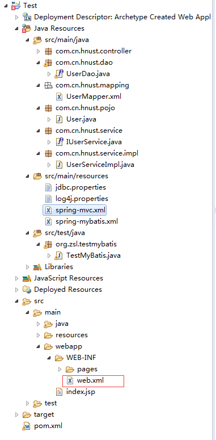Select the 'UserServiceImpl.java' file name
This screenshot has height=440, width=216.
[x=100, y=165]
